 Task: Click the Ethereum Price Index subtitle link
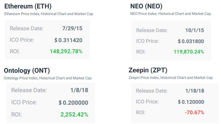[x=49, y=14]
